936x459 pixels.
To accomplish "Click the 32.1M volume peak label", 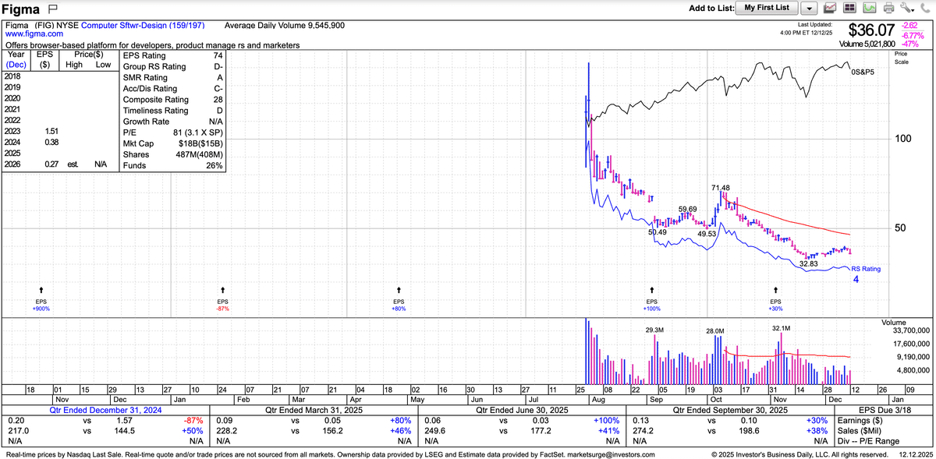I will point(781,328).
